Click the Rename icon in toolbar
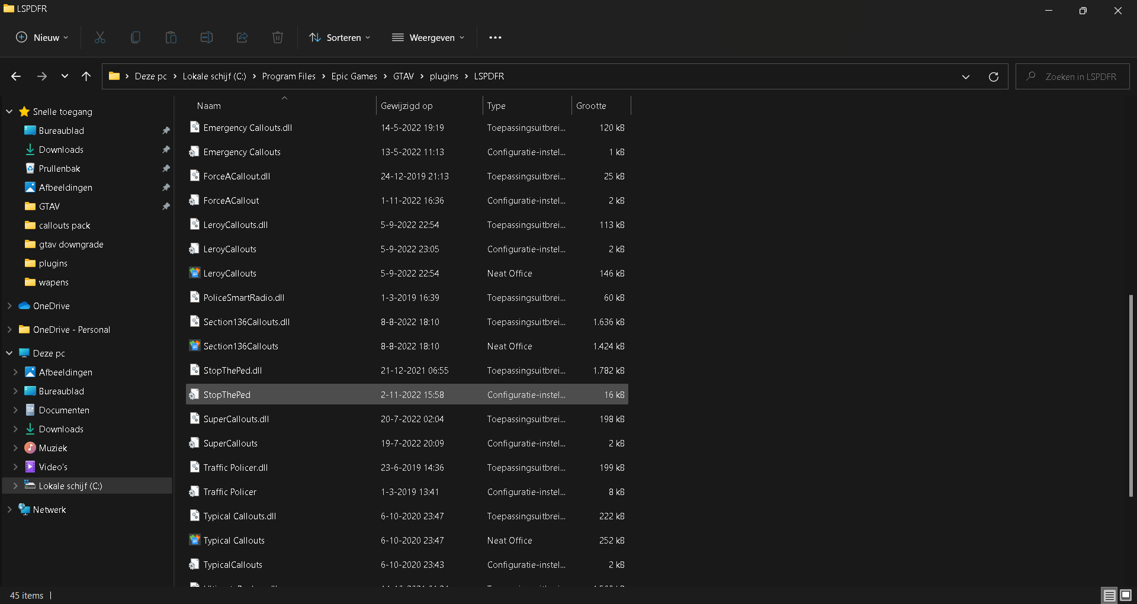Image resolution: width=1137 pixels, height=604 pixels. coord(207,37)
